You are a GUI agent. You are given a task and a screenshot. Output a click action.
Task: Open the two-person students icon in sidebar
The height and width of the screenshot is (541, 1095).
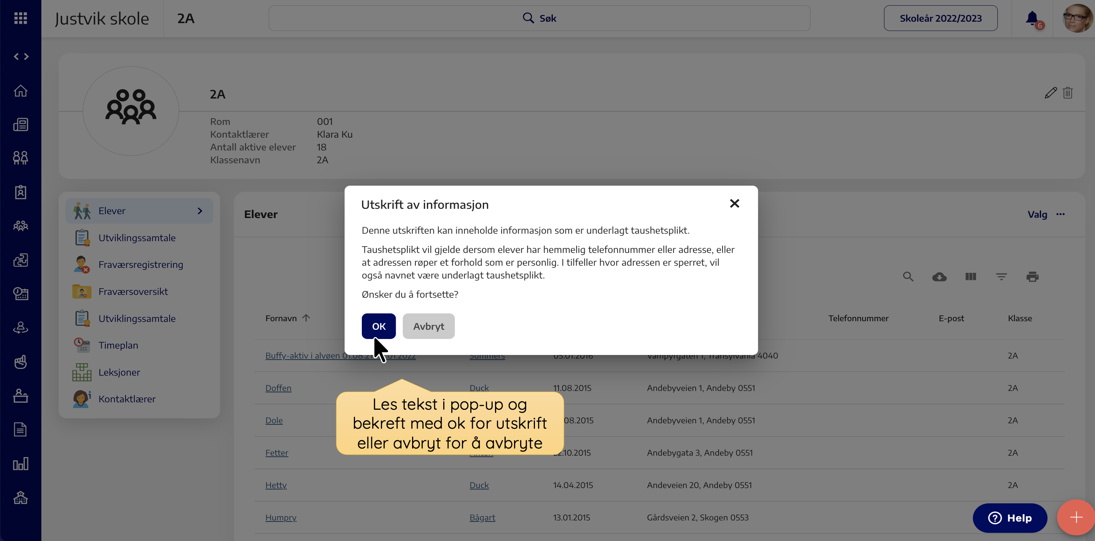click(x=21, y=158)
